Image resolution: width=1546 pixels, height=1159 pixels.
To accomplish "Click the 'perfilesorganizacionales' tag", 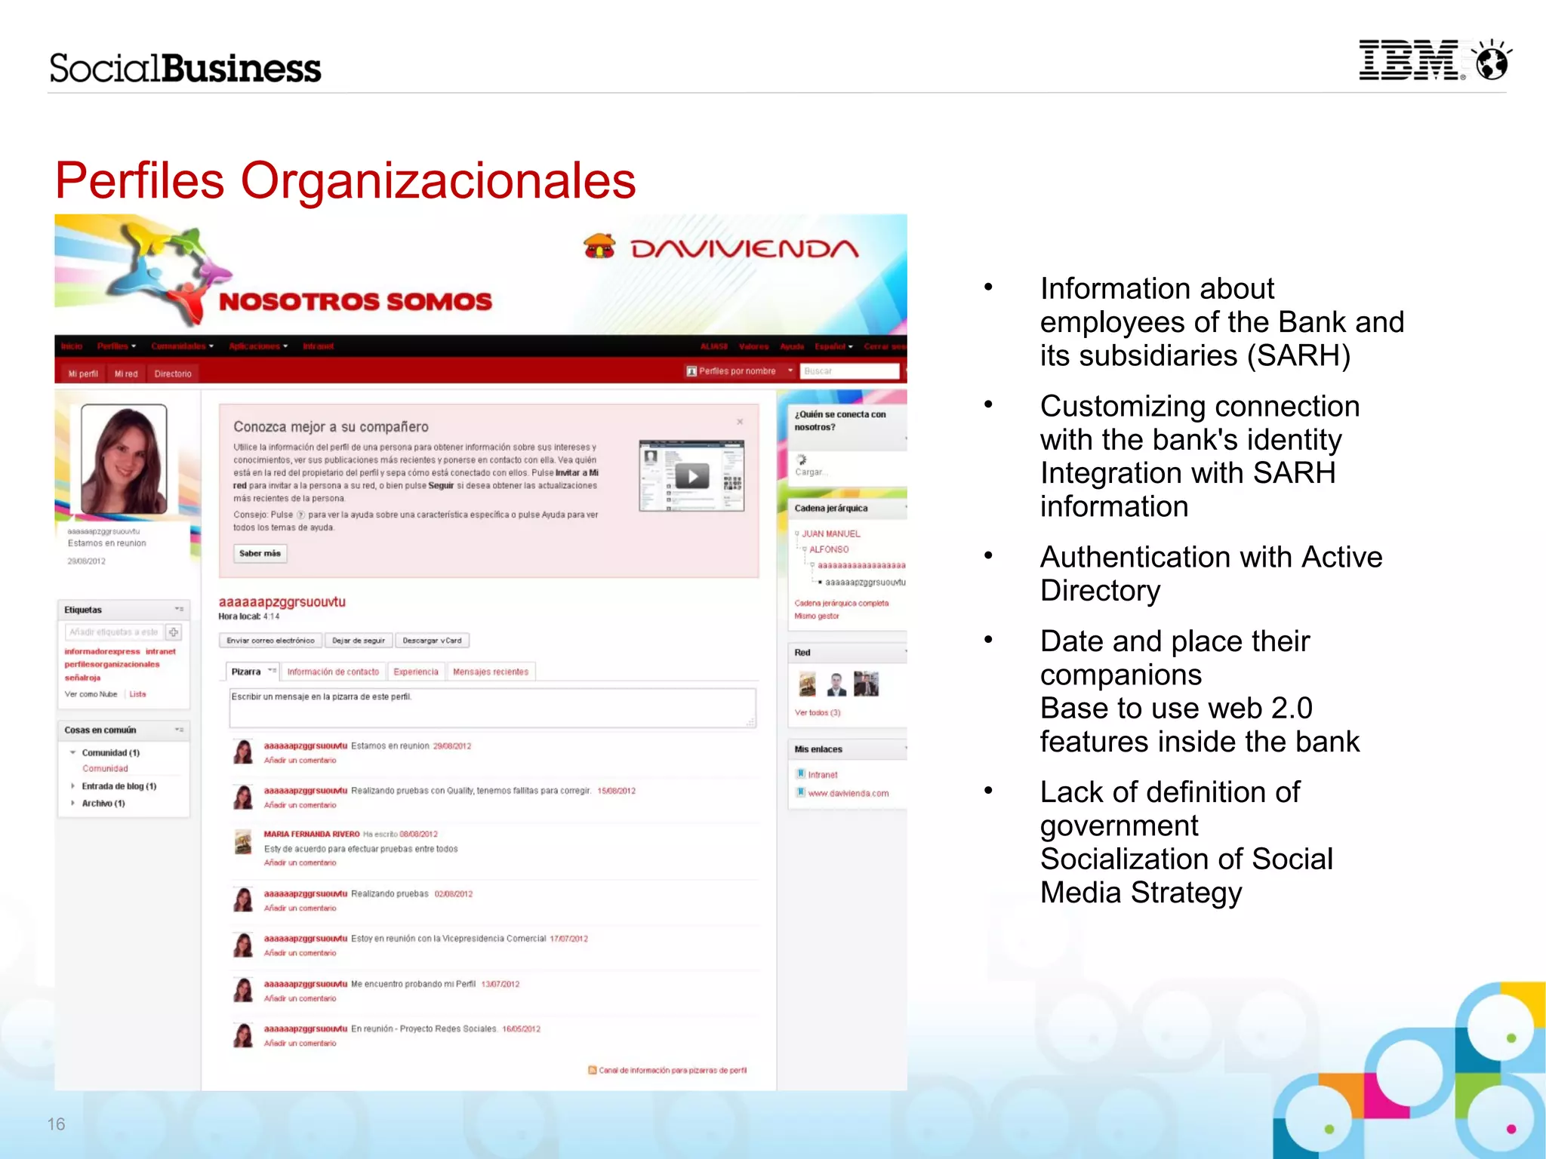I will [112, 665].
